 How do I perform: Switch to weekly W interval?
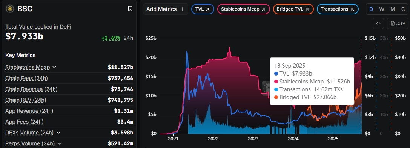(x=382, y=9)
